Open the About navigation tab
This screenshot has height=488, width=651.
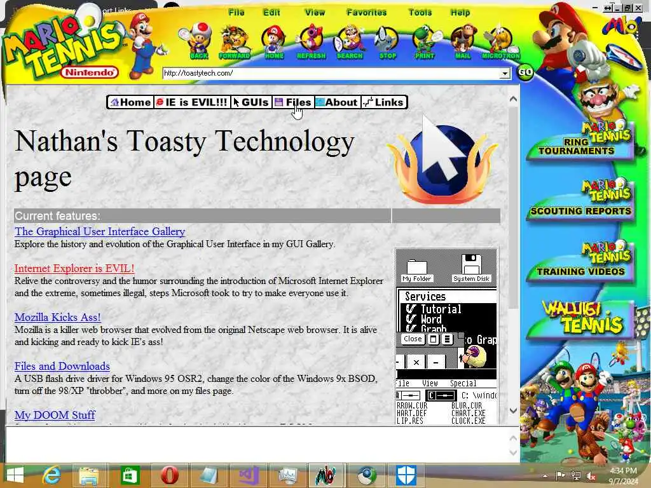[x=337, y=102]
